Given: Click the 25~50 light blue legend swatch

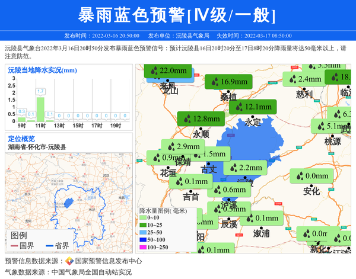Looking at the screenshot, I should [x=142, y=232].
